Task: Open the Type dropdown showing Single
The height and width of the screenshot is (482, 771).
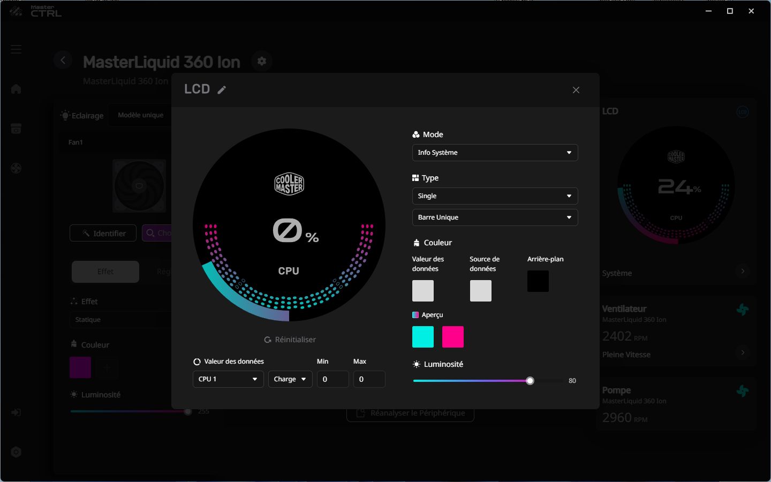Action: click(495, 196)
